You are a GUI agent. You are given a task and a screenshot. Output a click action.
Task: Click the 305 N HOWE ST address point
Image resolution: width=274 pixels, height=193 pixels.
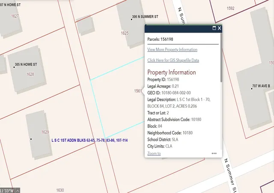14,67
